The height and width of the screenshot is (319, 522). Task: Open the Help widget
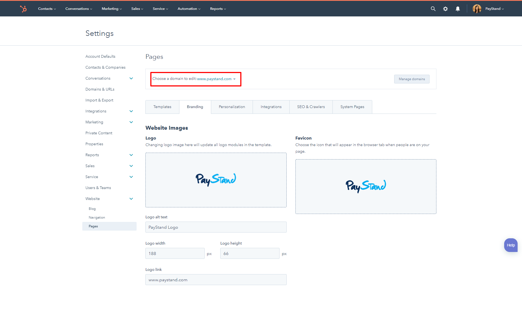pyautogui.click(x=511, y=245)
